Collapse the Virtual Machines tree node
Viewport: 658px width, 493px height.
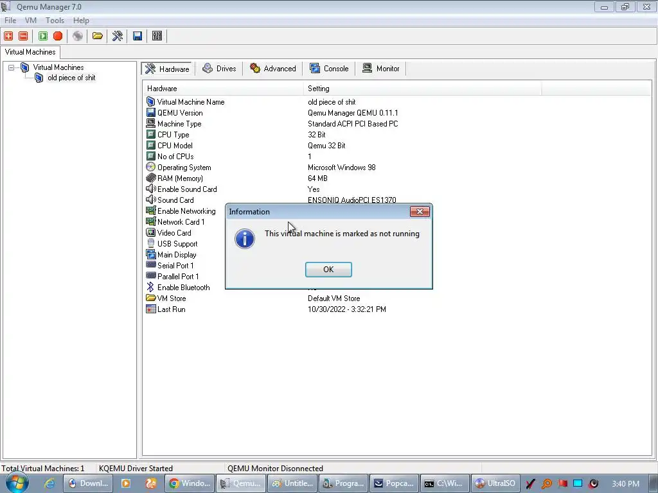12,67
